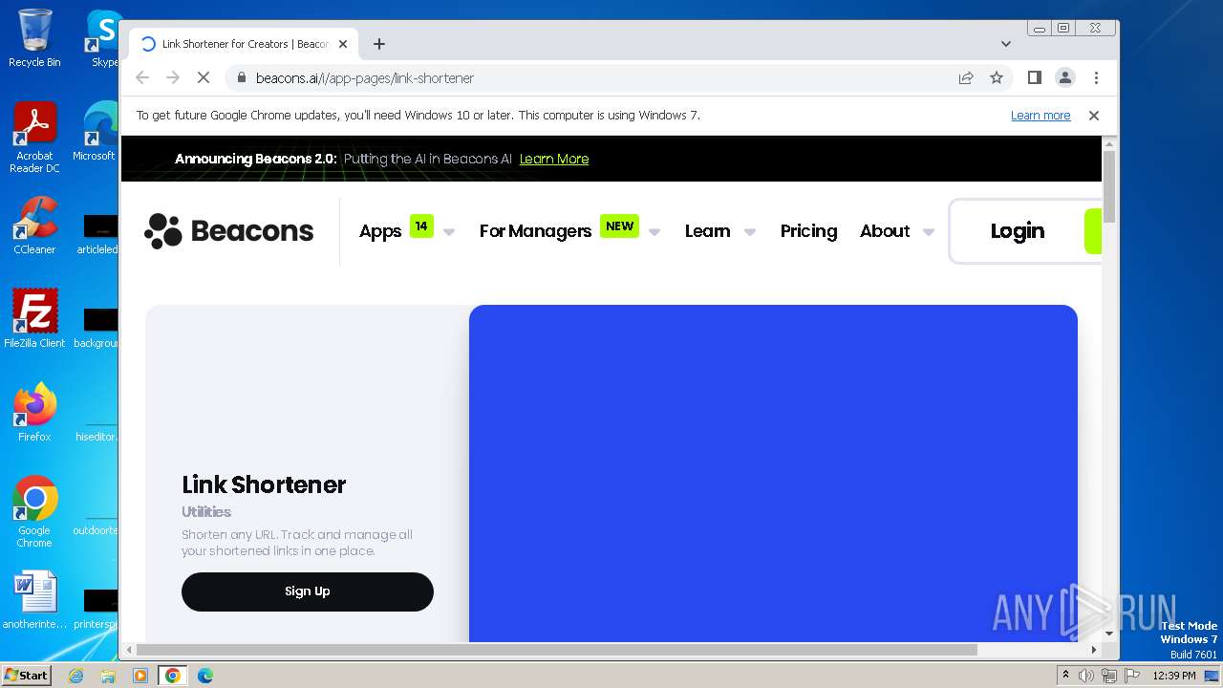Open Acrobat Reader DC shortcut
Screen dimensions: 1223x688
[x=34, y=138]
